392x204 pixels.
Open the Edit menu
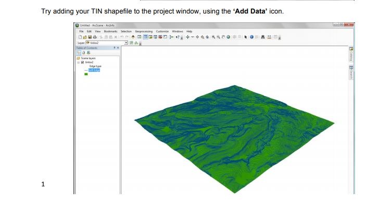coord(89,32)
